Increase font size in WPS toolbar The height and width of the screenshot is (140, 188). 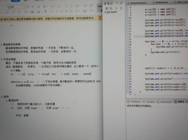pyautogui.click(x=28, y=7)
